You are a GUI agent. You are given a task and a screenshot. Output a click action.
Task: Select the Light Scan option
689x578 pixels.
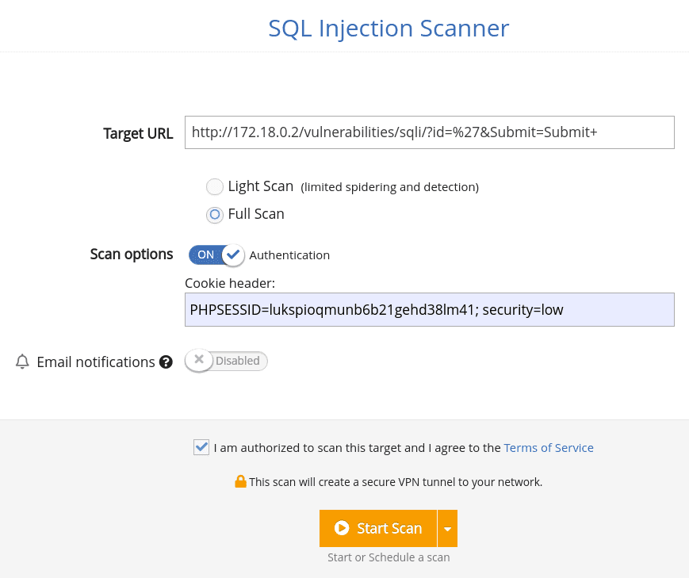click(x=214, y=186)
